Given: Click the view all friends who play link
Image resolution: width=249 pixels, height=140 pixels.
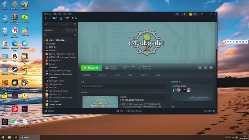Looking at the screenshot, I should coord(200,97).
